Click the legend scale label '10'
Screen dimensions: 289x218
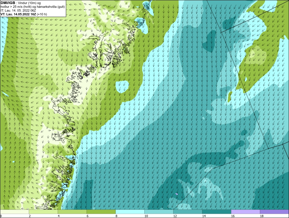146,216
